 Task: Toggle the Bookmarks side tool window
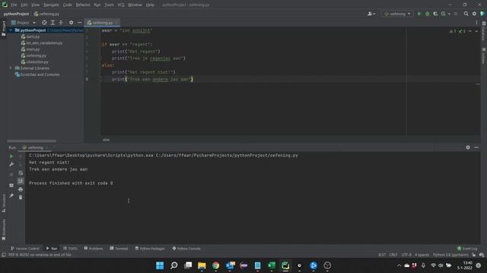pos(3,230)
